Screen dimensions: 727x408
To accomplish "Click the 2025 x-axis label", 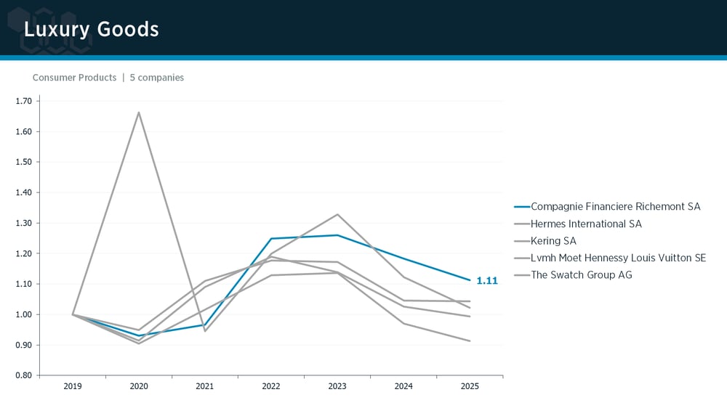I will [470, 386].
